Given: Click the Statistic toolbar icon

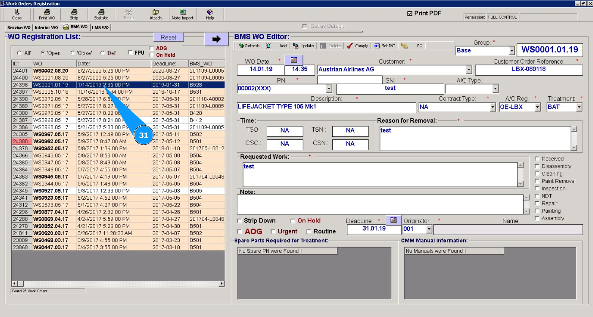Looking at the screenshot, I should 101,14.
